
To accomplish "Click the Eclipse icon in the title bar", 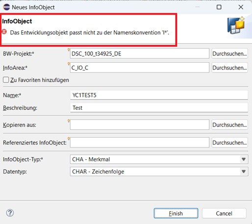I will 6,7.
